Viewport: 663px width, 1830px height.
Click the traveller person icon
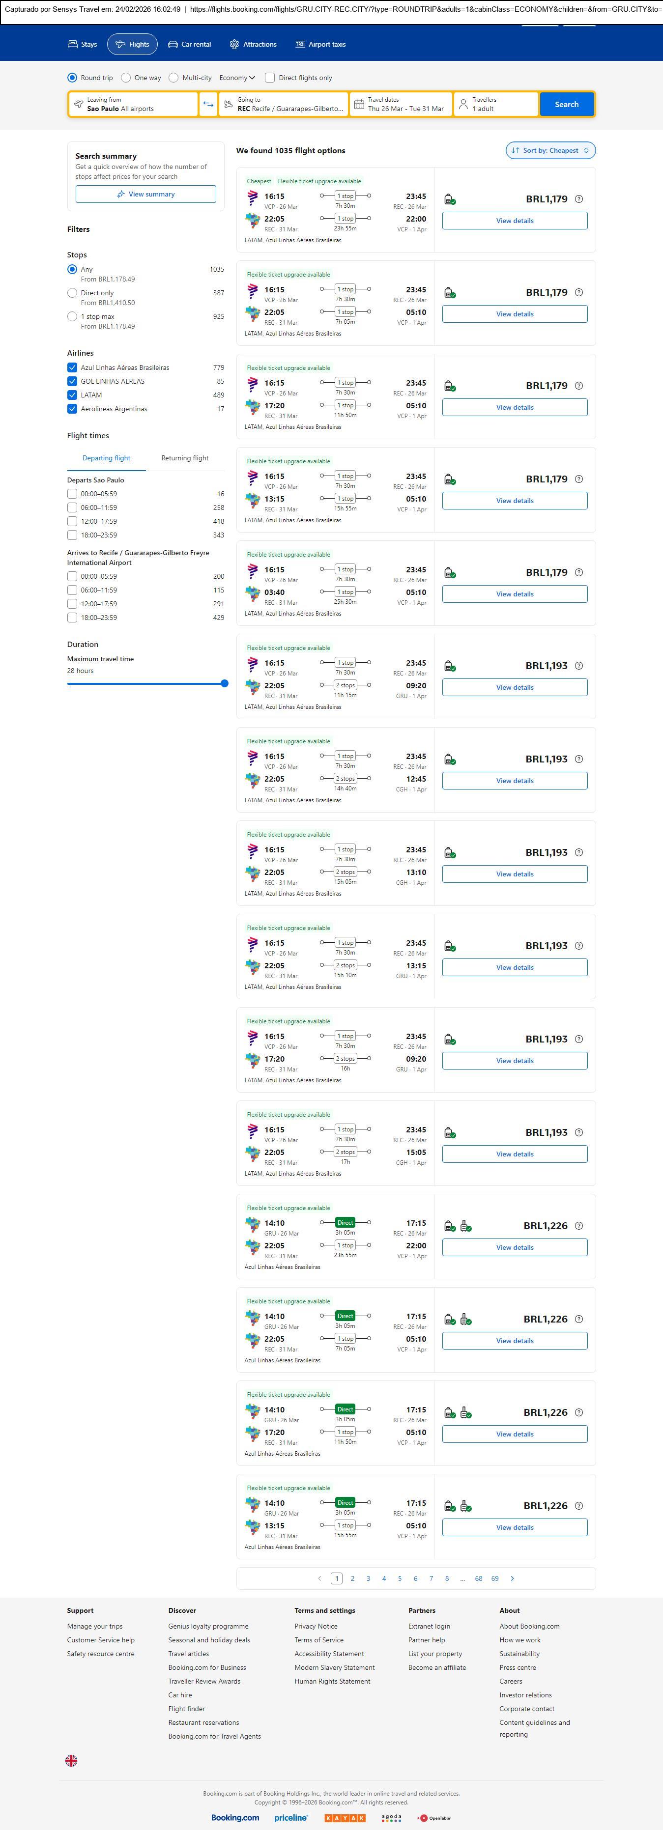click(463, 105)
